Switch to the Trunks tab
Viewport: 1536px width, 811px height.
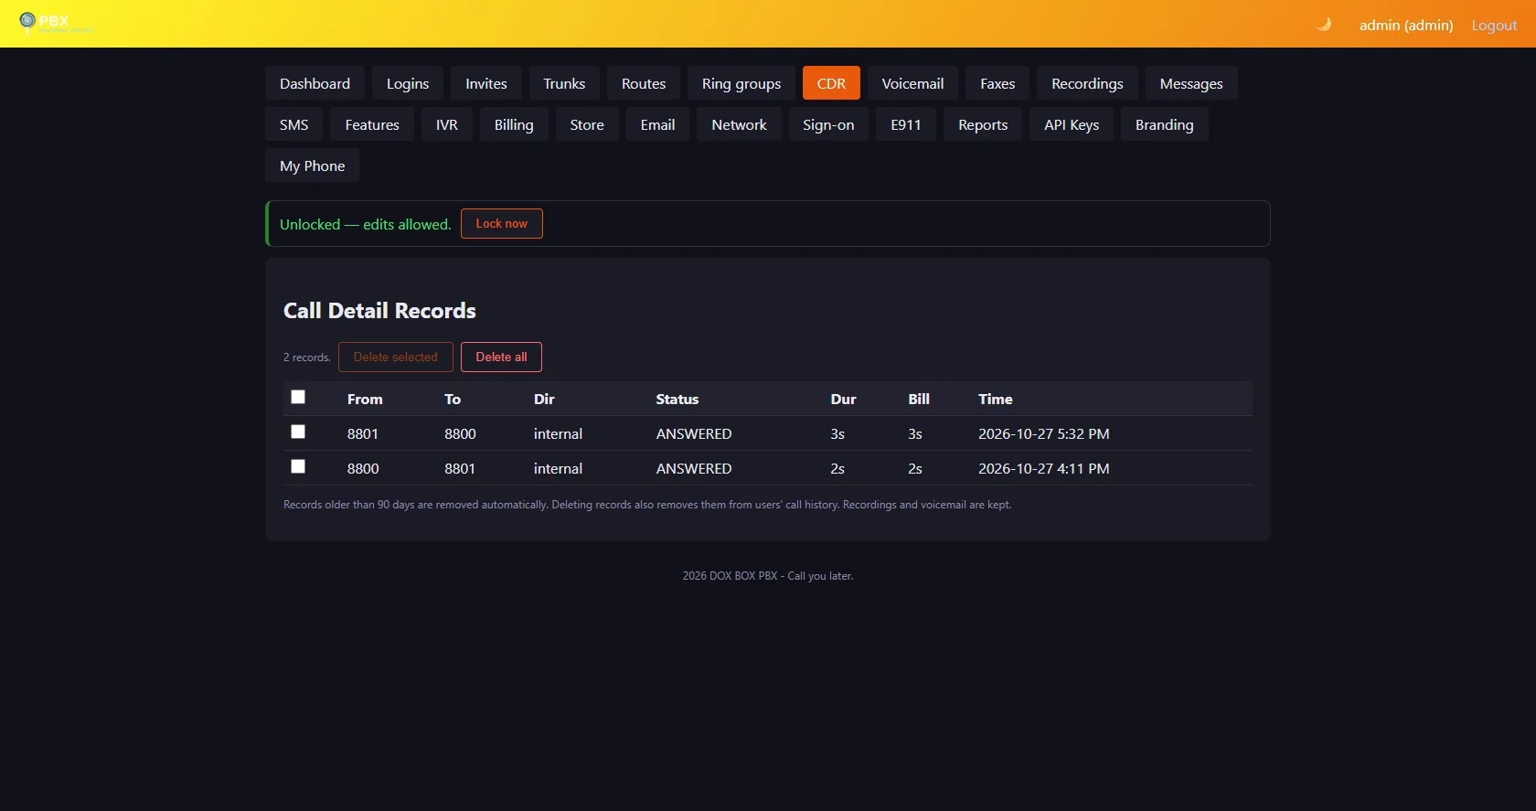click(564, 83)
